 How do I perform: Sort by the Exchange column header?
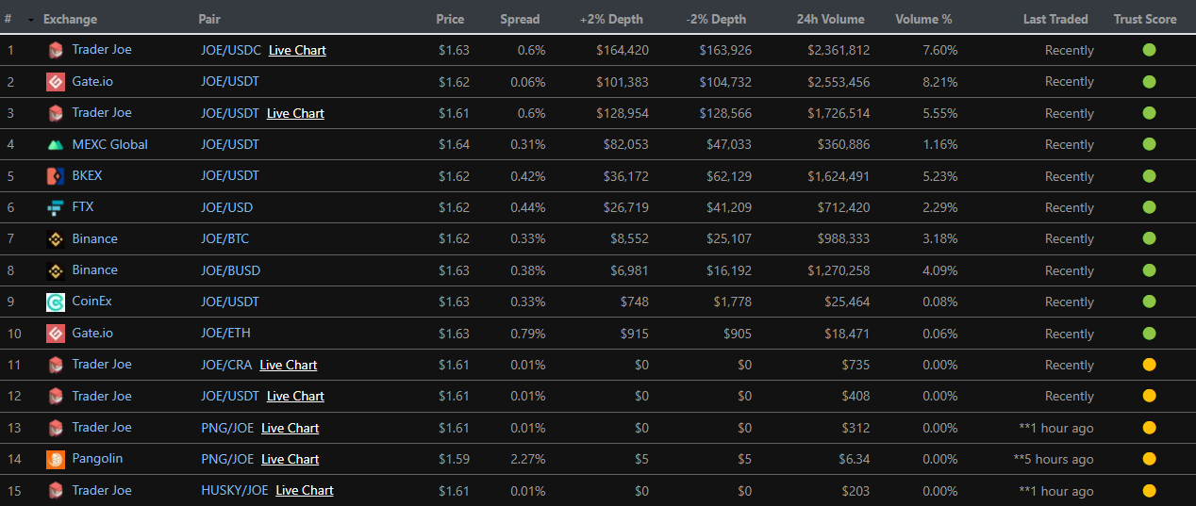[70, 19]
